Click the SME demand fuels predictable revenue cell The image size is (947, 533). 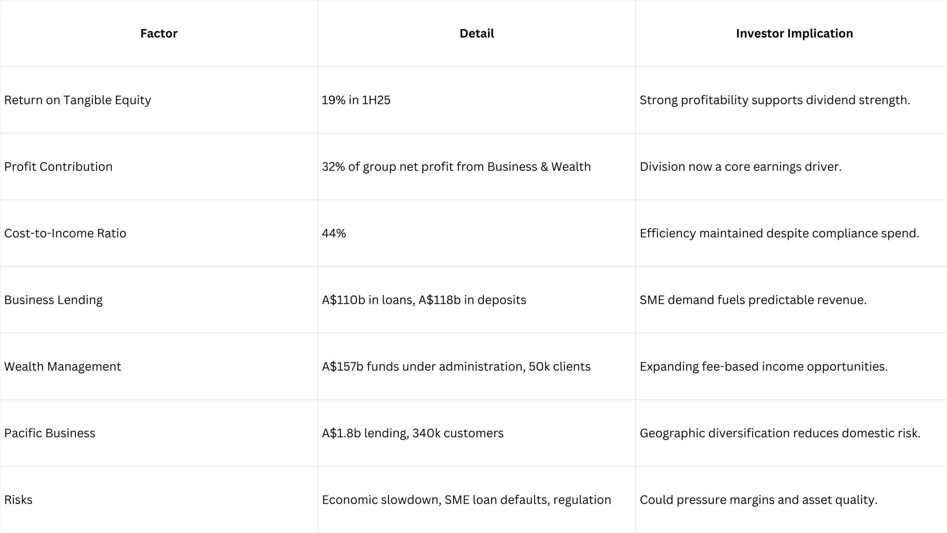click(x=753, y=300)
